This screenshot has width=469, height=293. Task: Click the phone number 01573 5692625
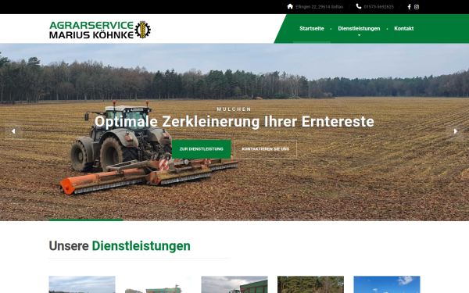coord(378,6)
